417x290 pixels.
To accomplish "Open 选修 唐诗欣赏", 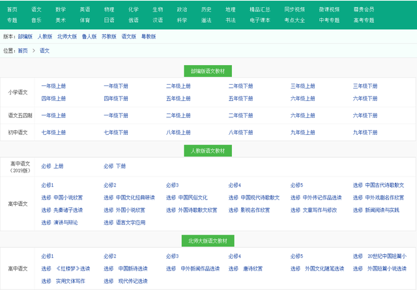I will [x=246, y=268].
